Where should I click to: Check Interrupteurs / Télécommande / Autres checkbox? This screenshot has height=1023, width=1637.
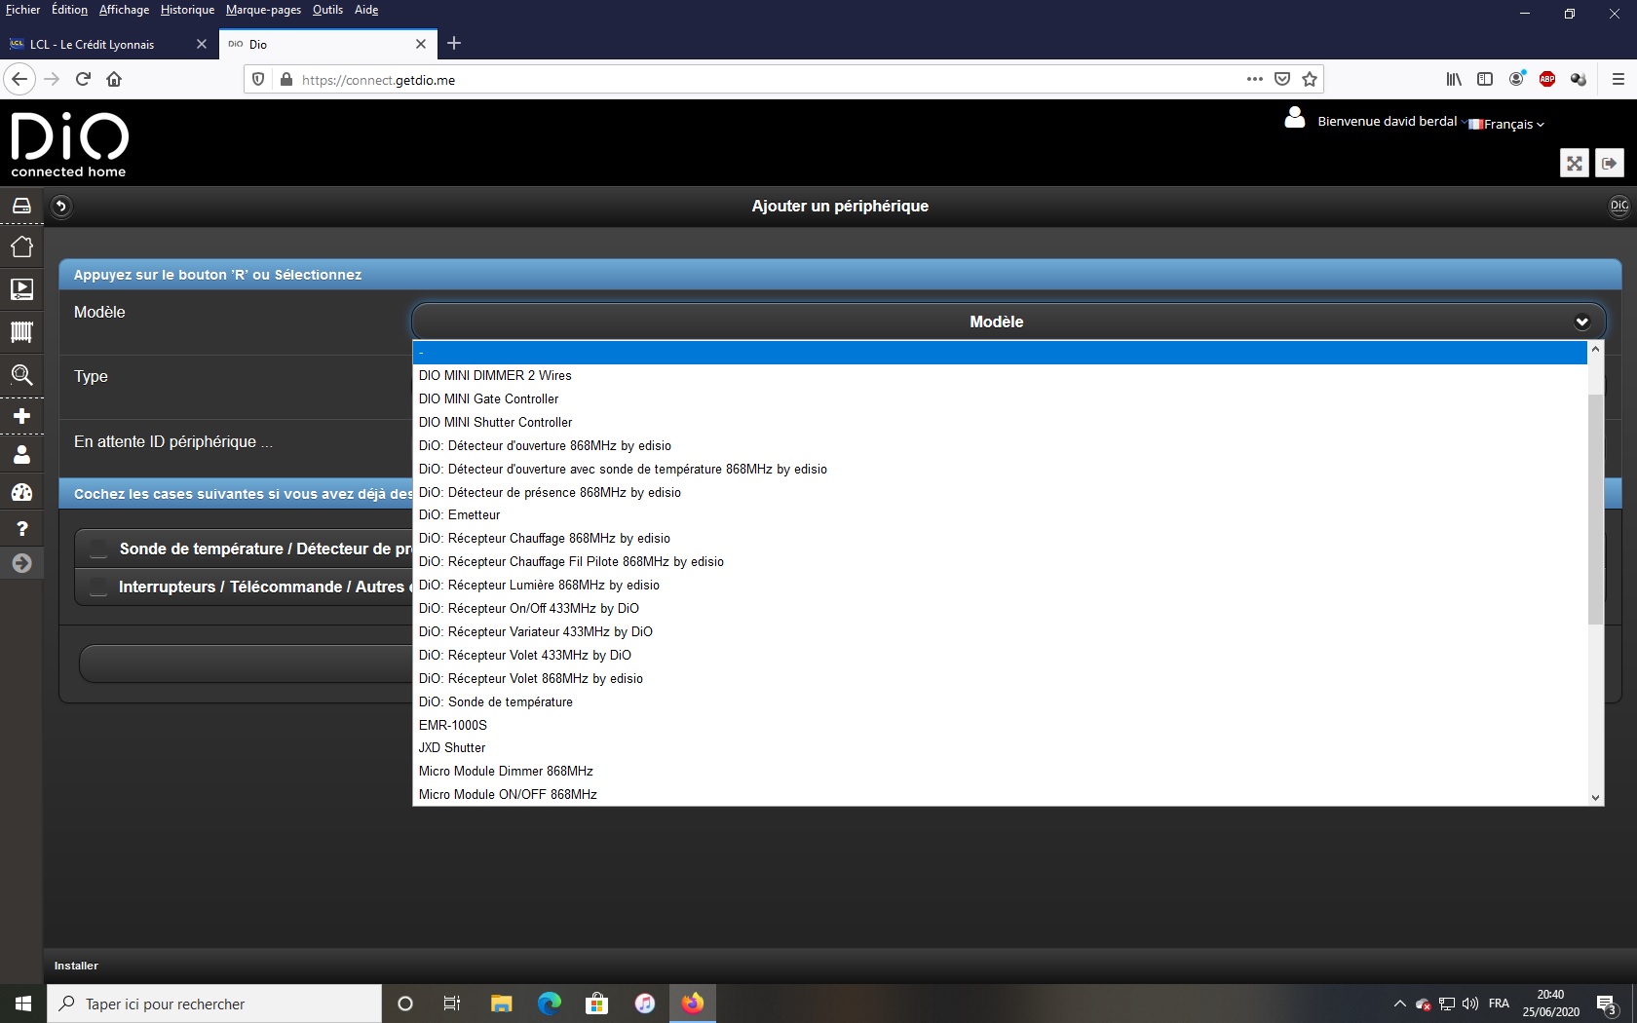point(98,587)
